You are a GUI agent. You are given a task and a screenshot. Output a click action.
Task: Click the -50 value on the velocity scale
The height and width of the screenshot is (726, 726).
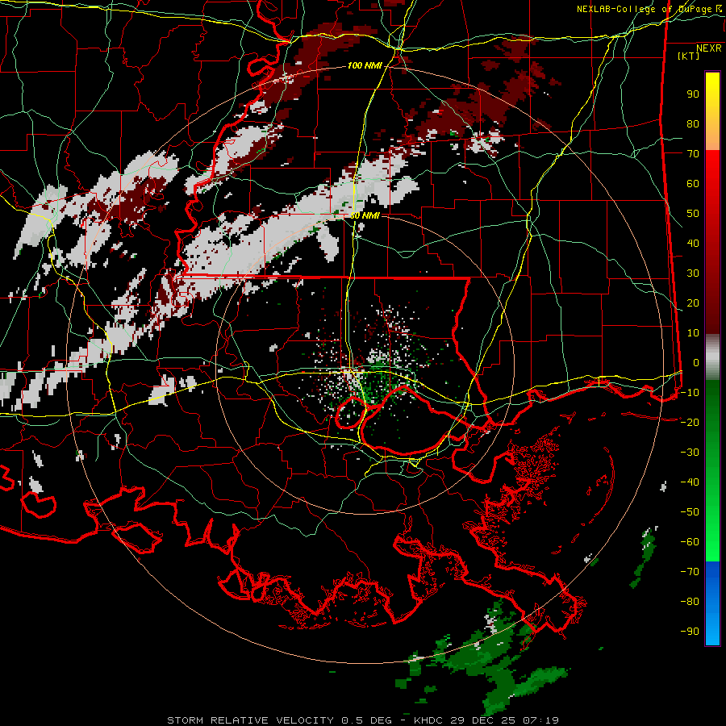click(x=690, y=512)
